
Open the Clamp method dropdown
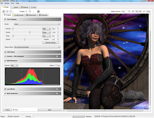point(37,47)
